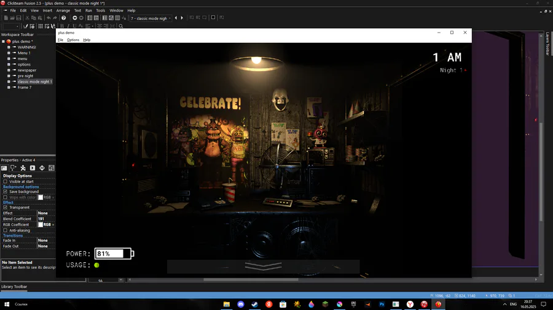The image size is (553, 310).
Task: Enable the Anti-aliasing checkbox
Action: (x=6, y=230)
